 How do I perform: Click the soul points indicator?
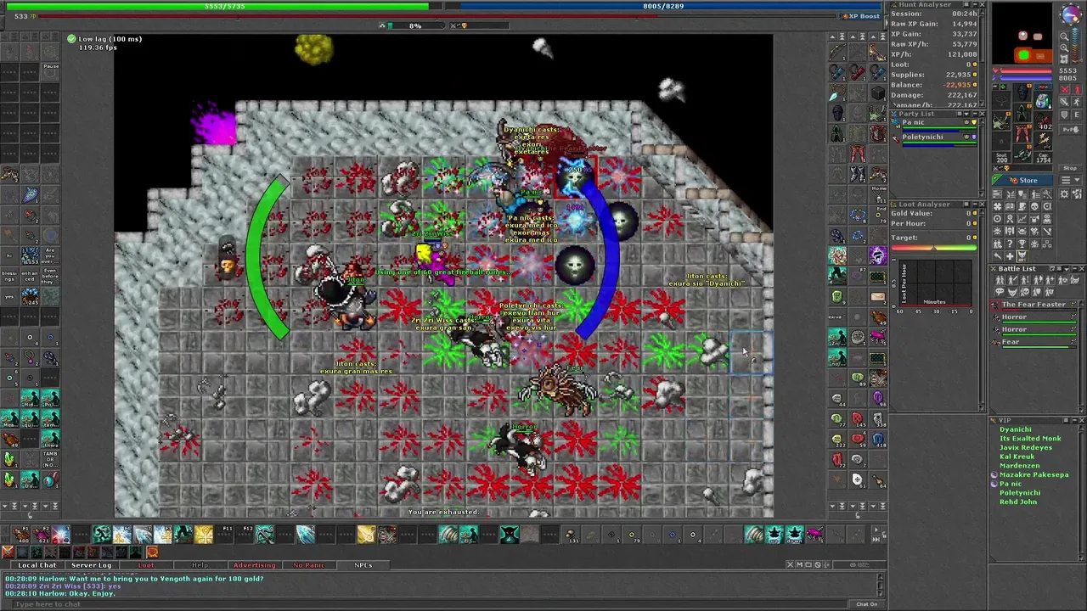[1001, 158]
